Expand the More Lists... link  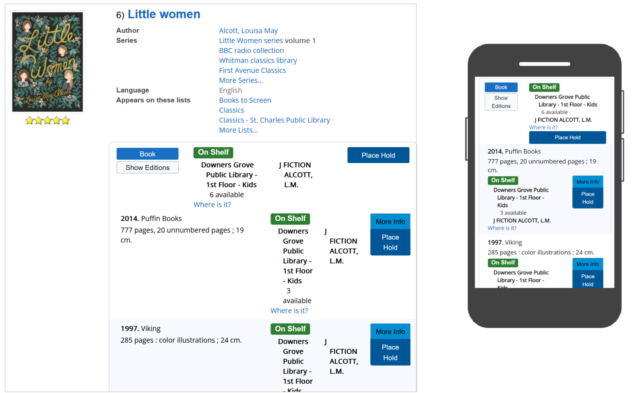tap(238, 130)
